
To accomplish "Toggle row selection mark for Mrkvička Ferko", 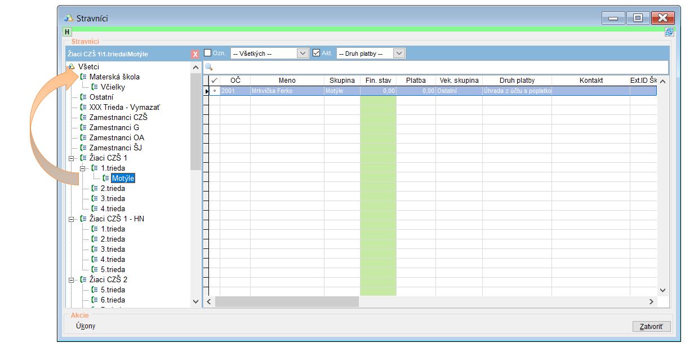I will (x=214, y=91).
